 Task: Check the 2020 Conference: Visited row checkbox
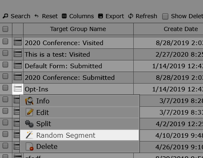(x=5, y=41)
